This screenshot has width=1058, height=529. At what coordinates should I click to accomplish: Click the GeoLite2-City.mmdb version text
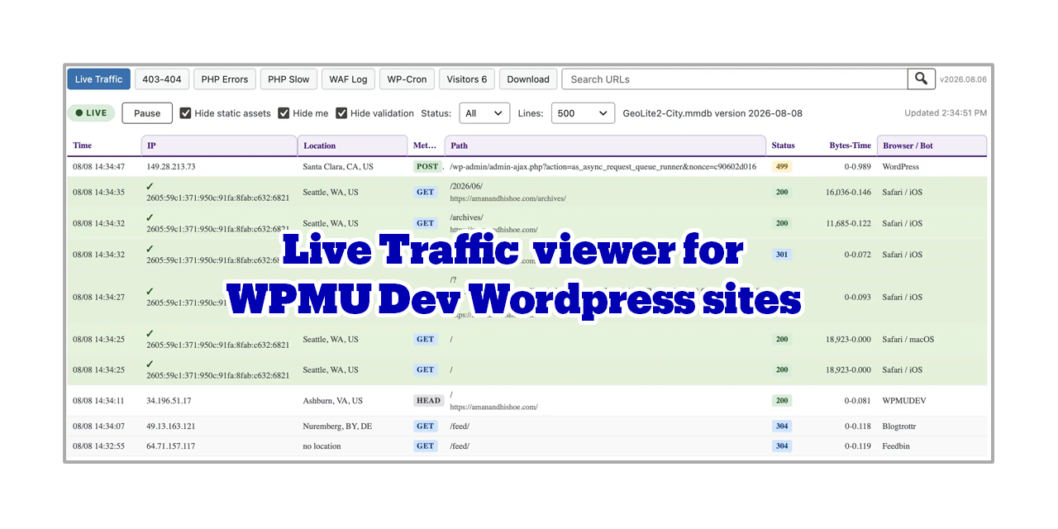[712, 113]
